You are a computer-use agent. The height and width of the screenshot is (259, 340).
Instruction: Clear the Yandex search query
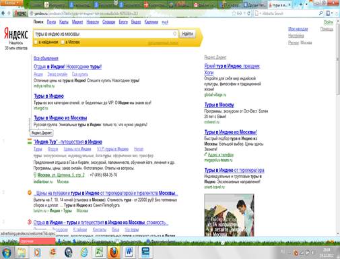[174, 34]
